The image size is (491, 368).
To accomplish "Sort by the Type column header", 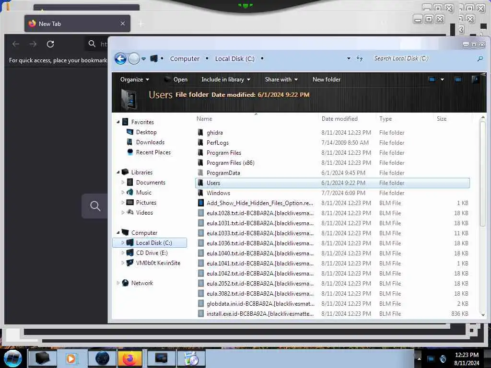I will [x=386, y=119].
